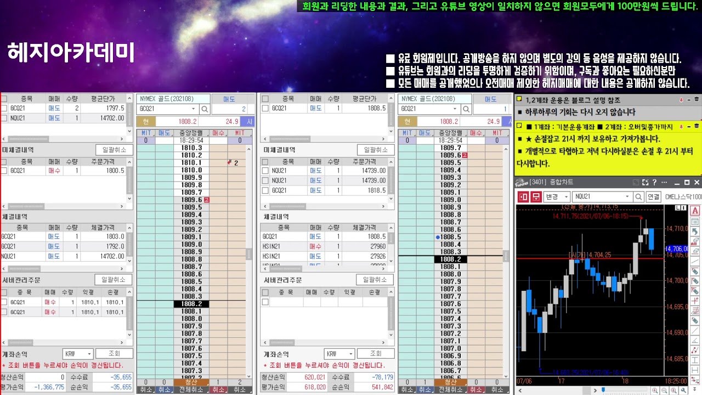Toggle select-all checkbox in right positions header
The image size is (702, 395).
click(x=266, y=99)
